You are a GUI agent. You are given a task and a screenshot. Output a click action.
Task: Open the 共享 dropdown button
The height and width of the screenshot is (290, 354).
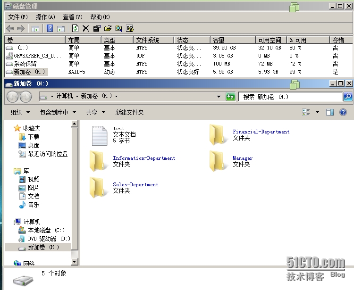pyautogui.click(x=95, y=112)
